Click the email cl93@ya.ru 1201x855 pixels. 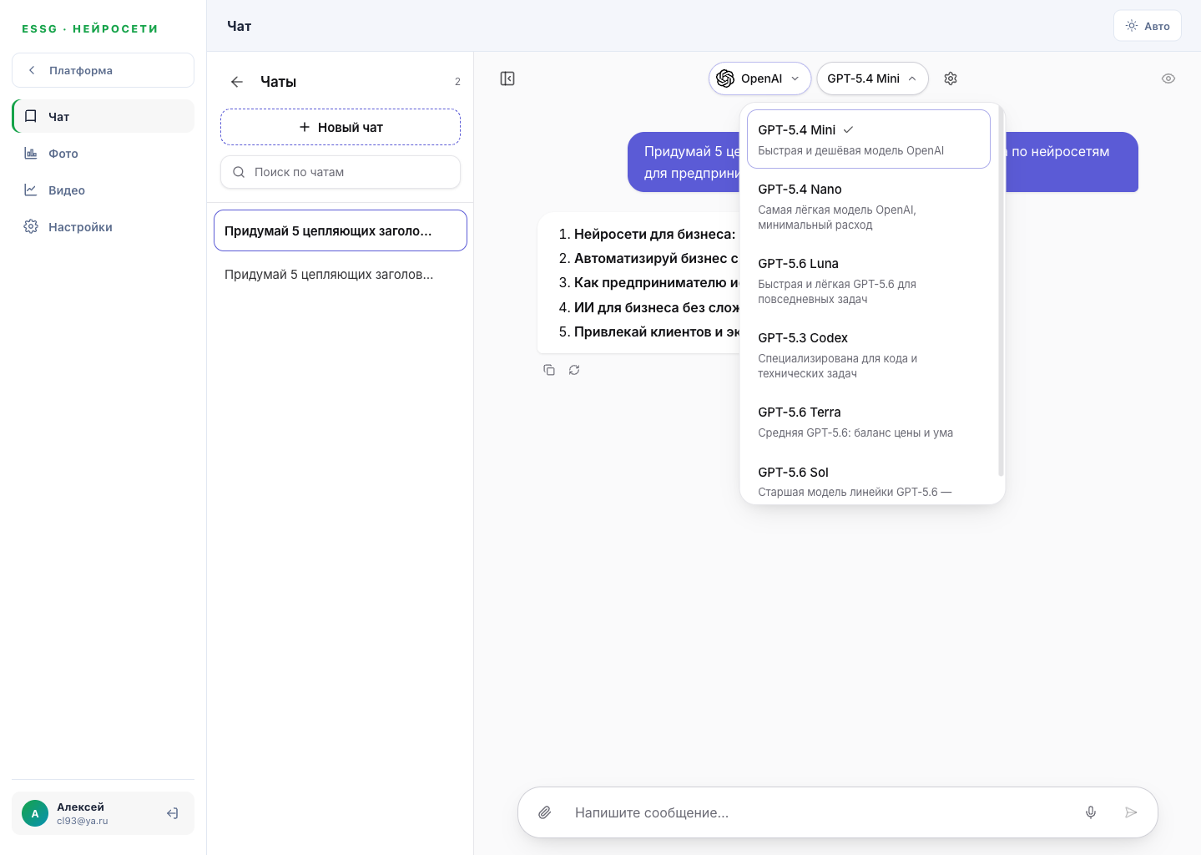83,821
